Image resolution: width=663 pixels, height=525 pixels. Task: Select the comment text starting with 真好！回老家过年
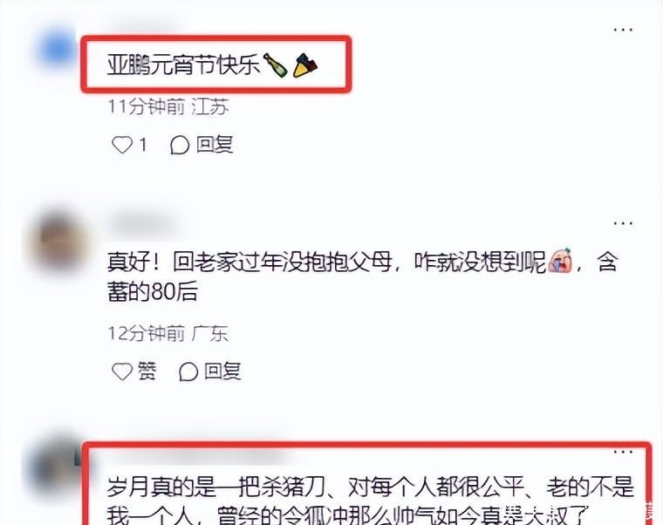click(x=363, y=276)
